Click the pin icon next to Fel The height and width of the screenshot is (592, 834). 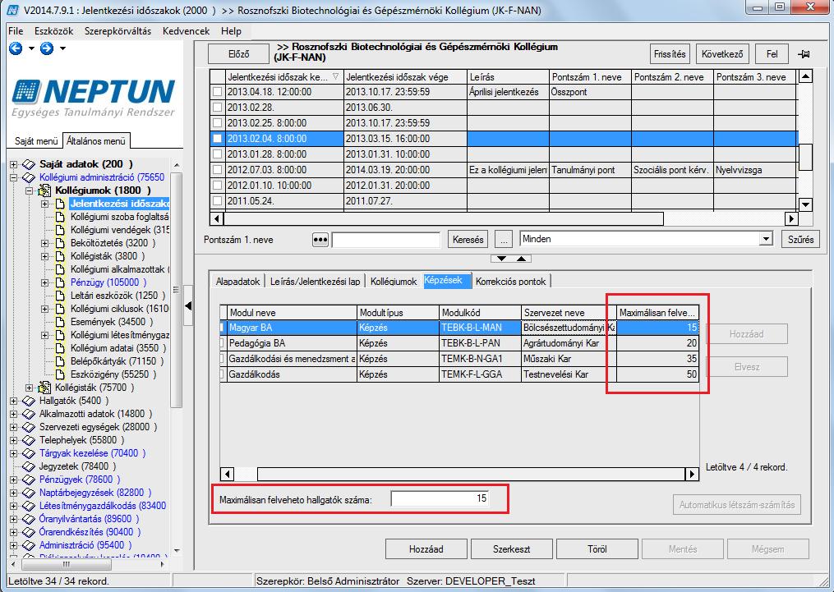pyautogui.click(x=804, y=54)
